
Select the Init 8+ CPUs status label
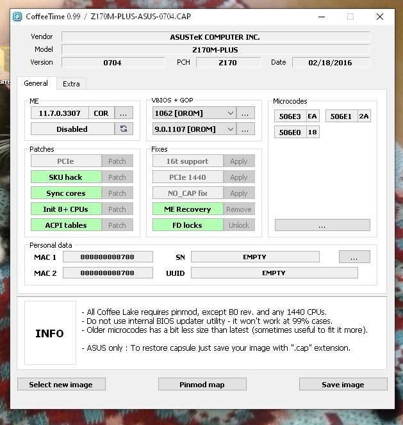tap(66, 209)
